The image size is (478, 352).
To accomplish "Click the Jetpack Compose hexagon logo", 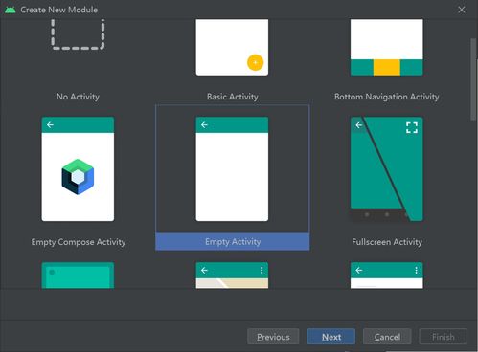I will [x=78, y=177].
